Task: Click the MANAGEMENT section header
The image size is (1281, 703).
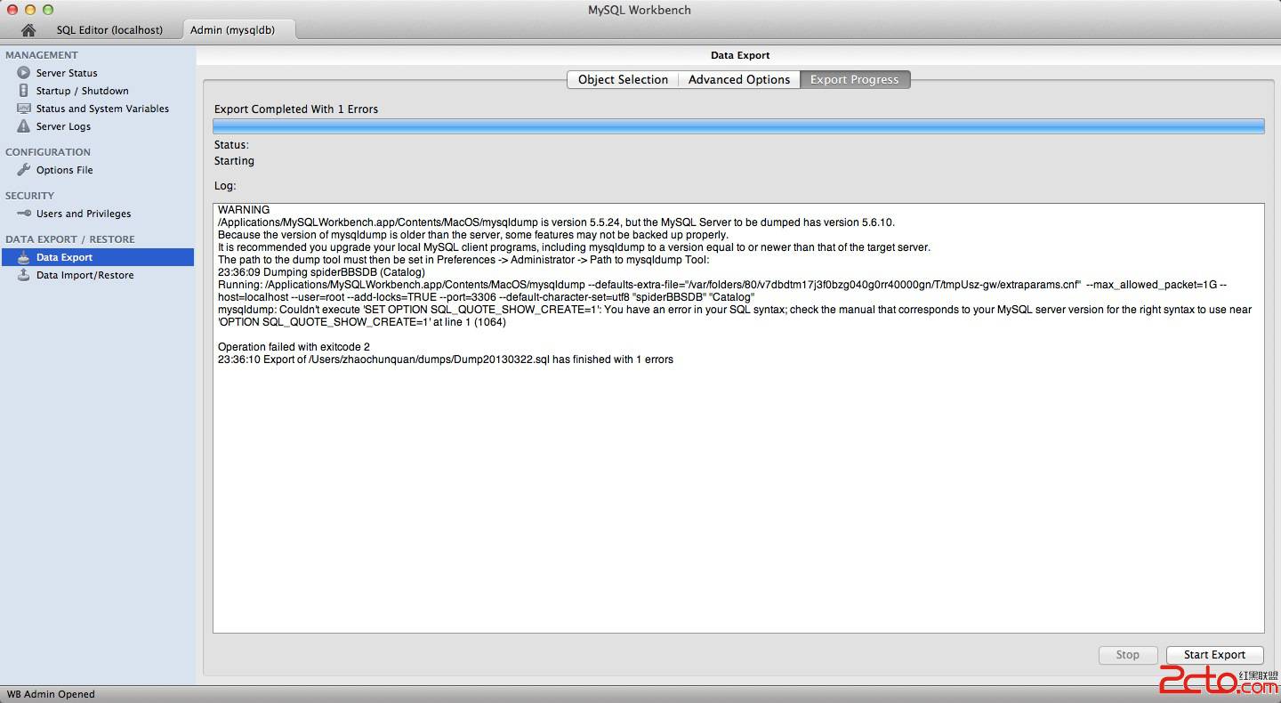Action: click(42, 55)
